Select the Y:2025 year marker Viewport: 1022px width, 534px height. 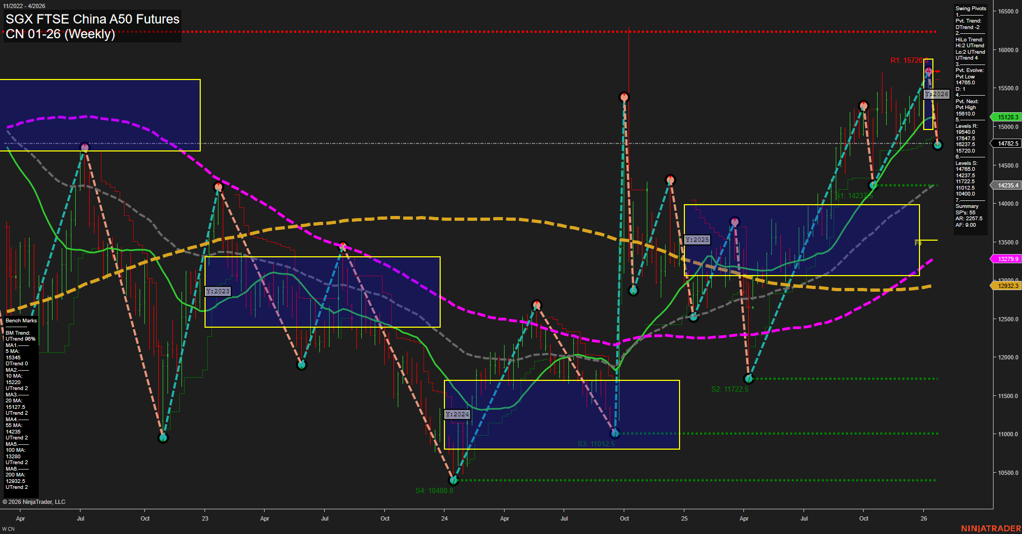point(696,240)
